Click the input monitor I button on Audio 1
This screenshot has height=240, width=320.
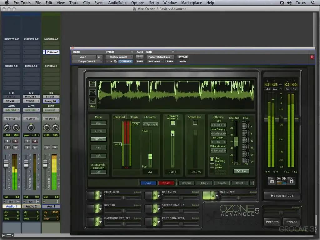coord(7,141)
